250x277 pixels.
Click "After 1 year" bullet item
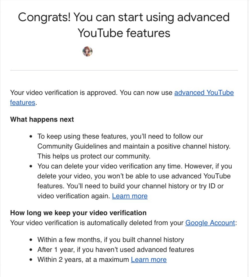coord(116,250)
